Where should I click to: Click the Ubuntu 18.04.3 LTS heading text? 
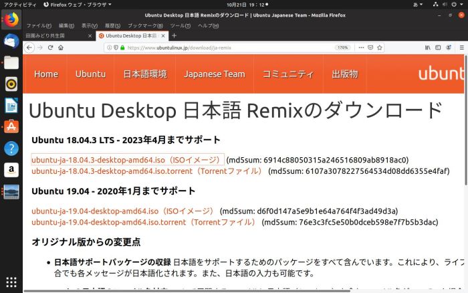[x=126, y=140]
